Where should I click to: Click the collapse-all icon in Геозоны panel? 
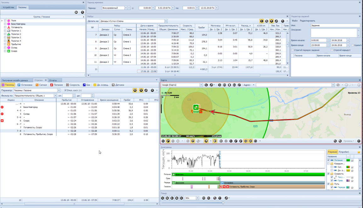point(82,12)
